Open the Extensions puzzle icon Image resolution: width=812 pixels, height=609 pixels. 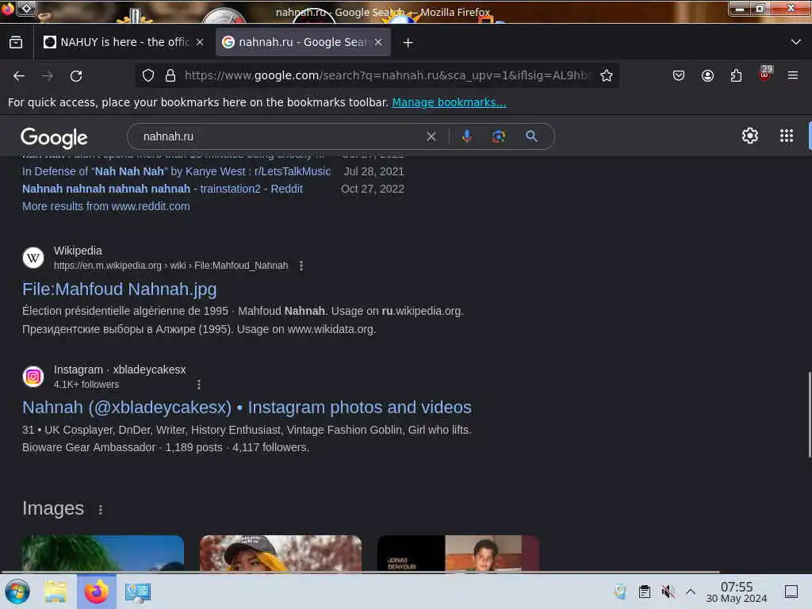736,75
